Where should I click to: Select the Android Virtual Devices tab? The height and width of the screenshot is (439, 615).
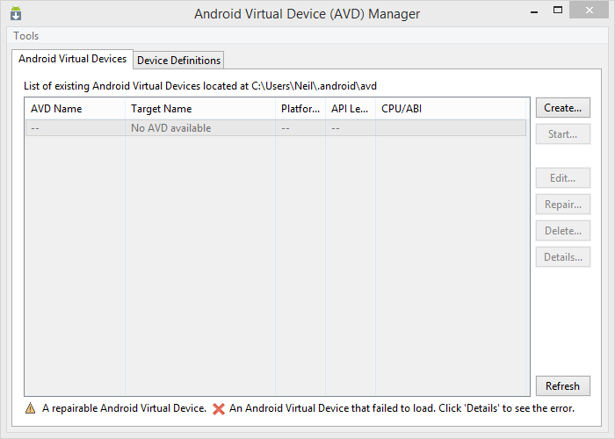point(73,59)
